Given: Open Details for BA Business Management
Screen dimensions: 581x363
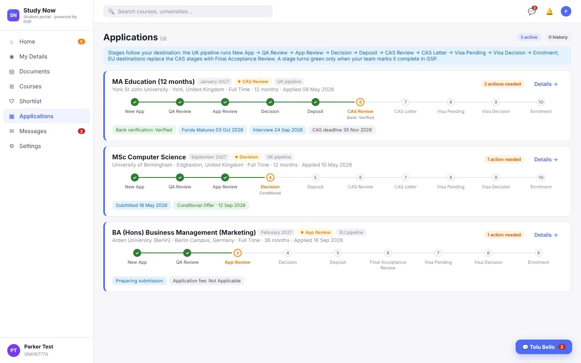Looking at the screenshot, I should 546,235.
